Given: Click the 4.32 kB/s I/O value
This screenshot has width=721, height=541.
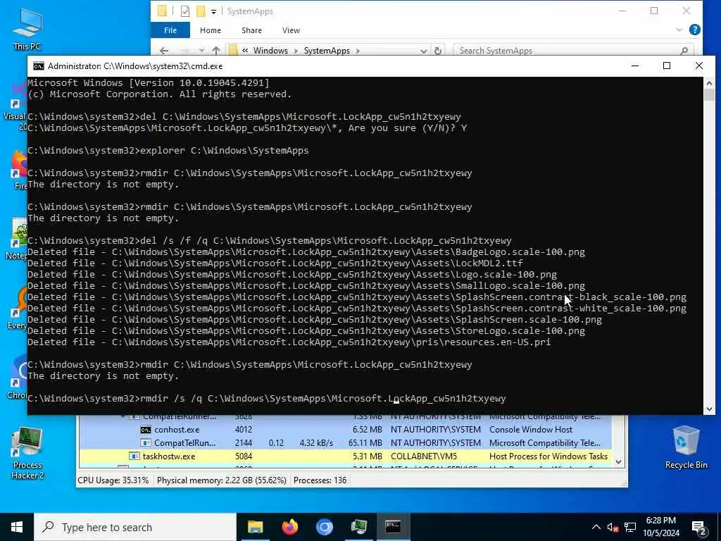Looking at the screenshot, I should click(x=316, y=443).
